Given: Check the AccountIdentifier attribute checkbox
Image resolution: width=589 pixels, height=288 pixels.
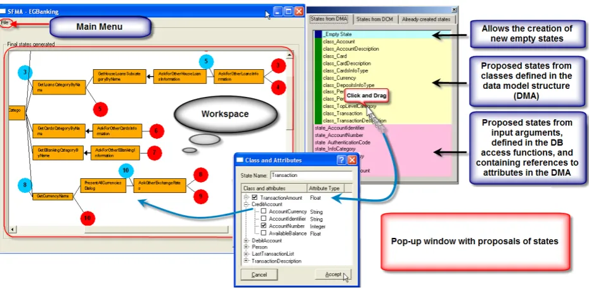Looking at the screenshot, I should [264, 219].
